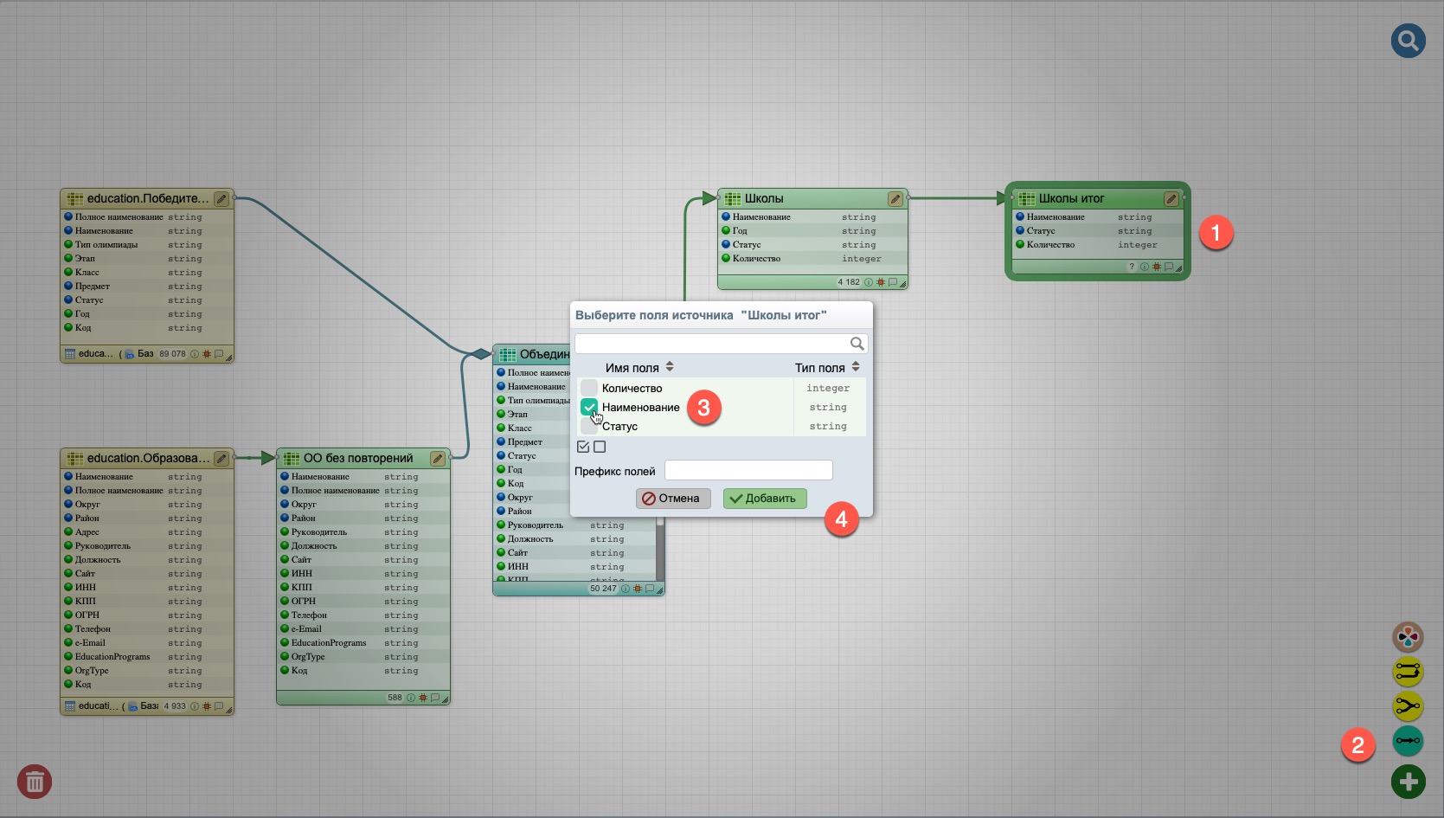
Task: Check the Количество field checkbox
Action: tap(589, 388)
